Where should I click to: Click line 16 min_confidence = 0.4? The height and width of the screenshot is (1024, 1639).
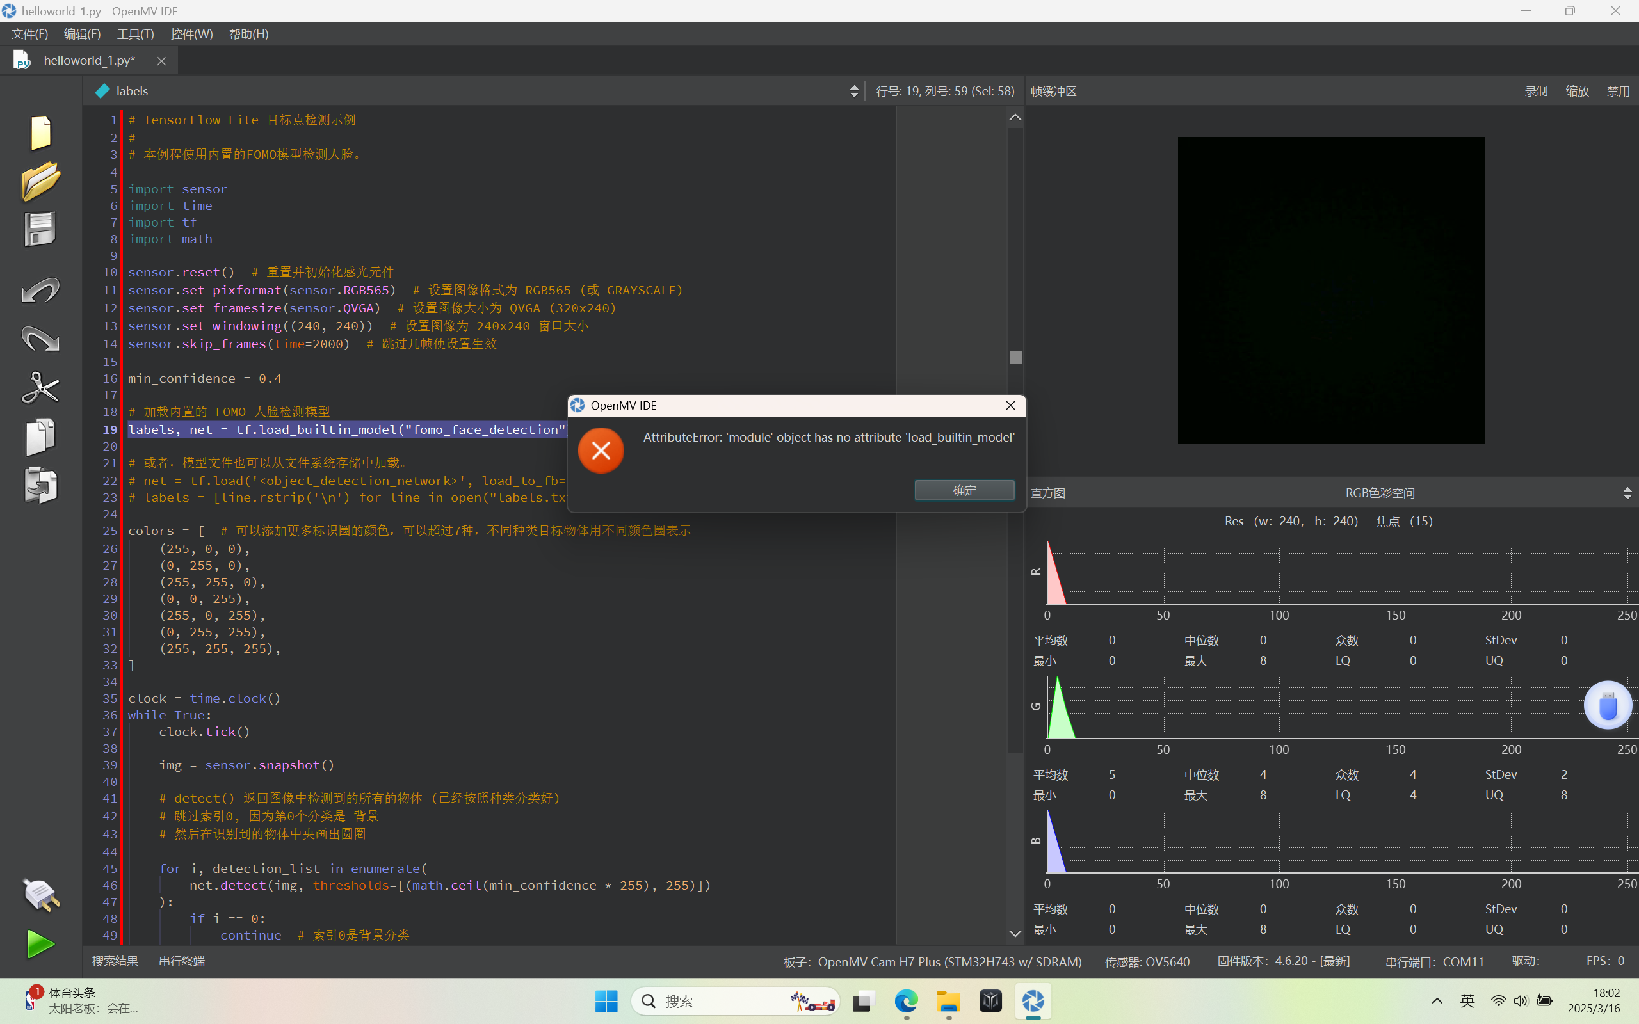click(x=204, y=378)
